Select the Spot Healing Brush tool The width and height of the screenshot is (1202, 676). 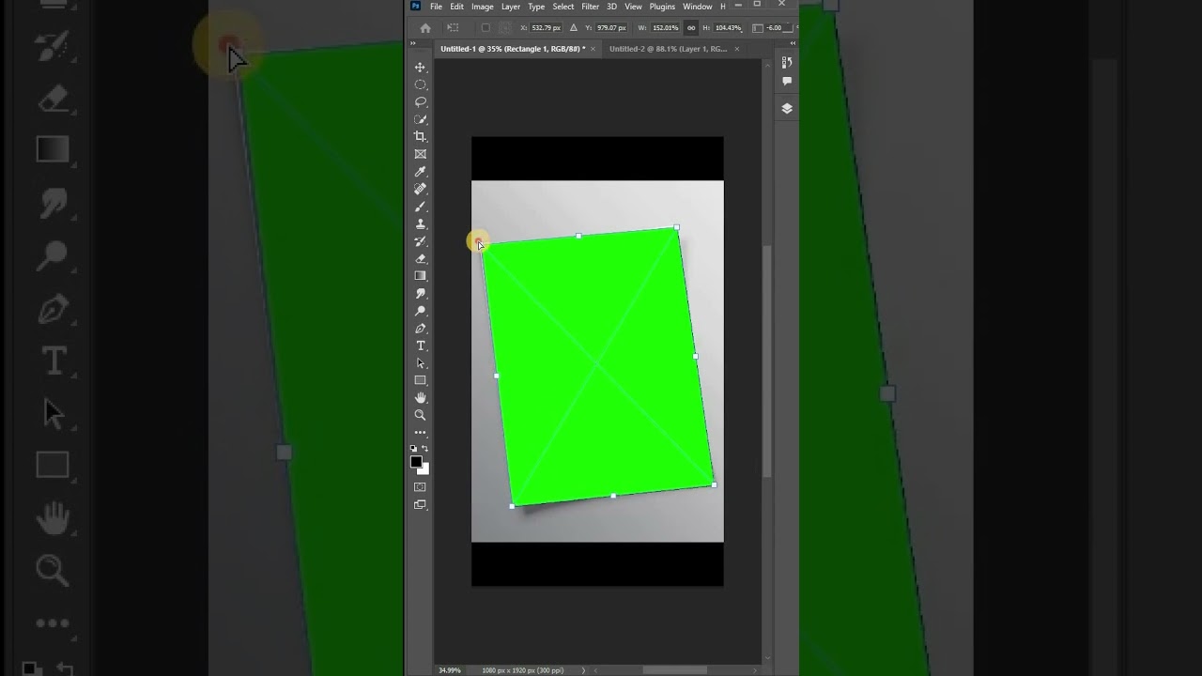[x=420, y=189]
